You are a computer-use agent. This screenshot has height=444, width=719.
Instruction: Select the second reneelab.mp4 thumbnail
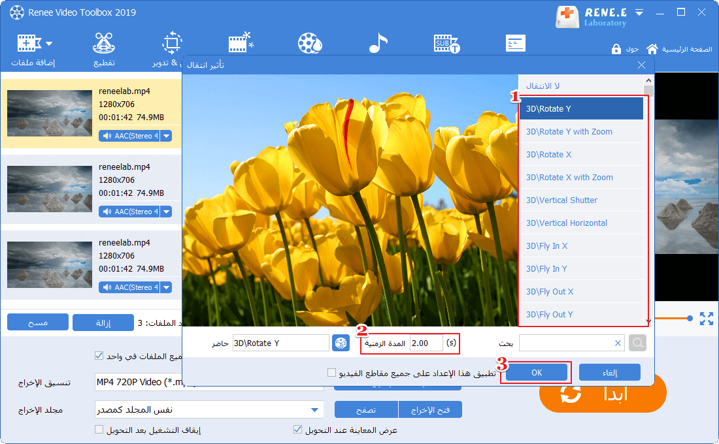click(x=50, y=189)
